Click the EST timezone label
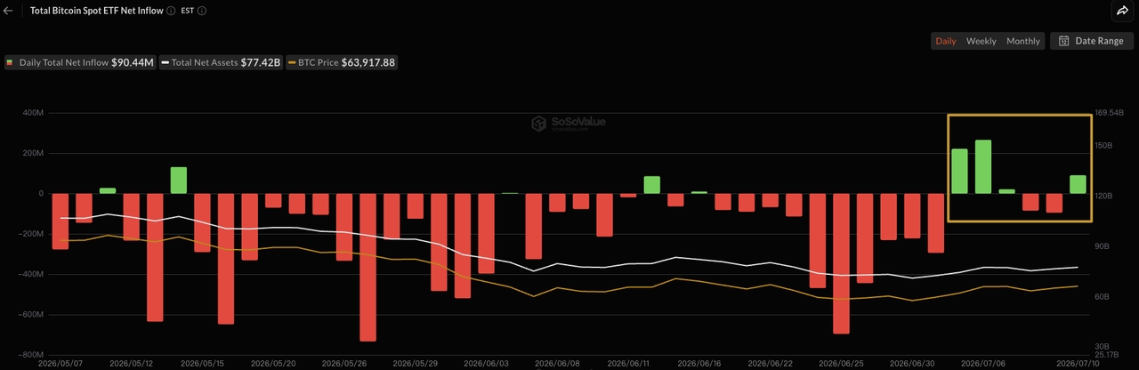 [x=187, y=12]
